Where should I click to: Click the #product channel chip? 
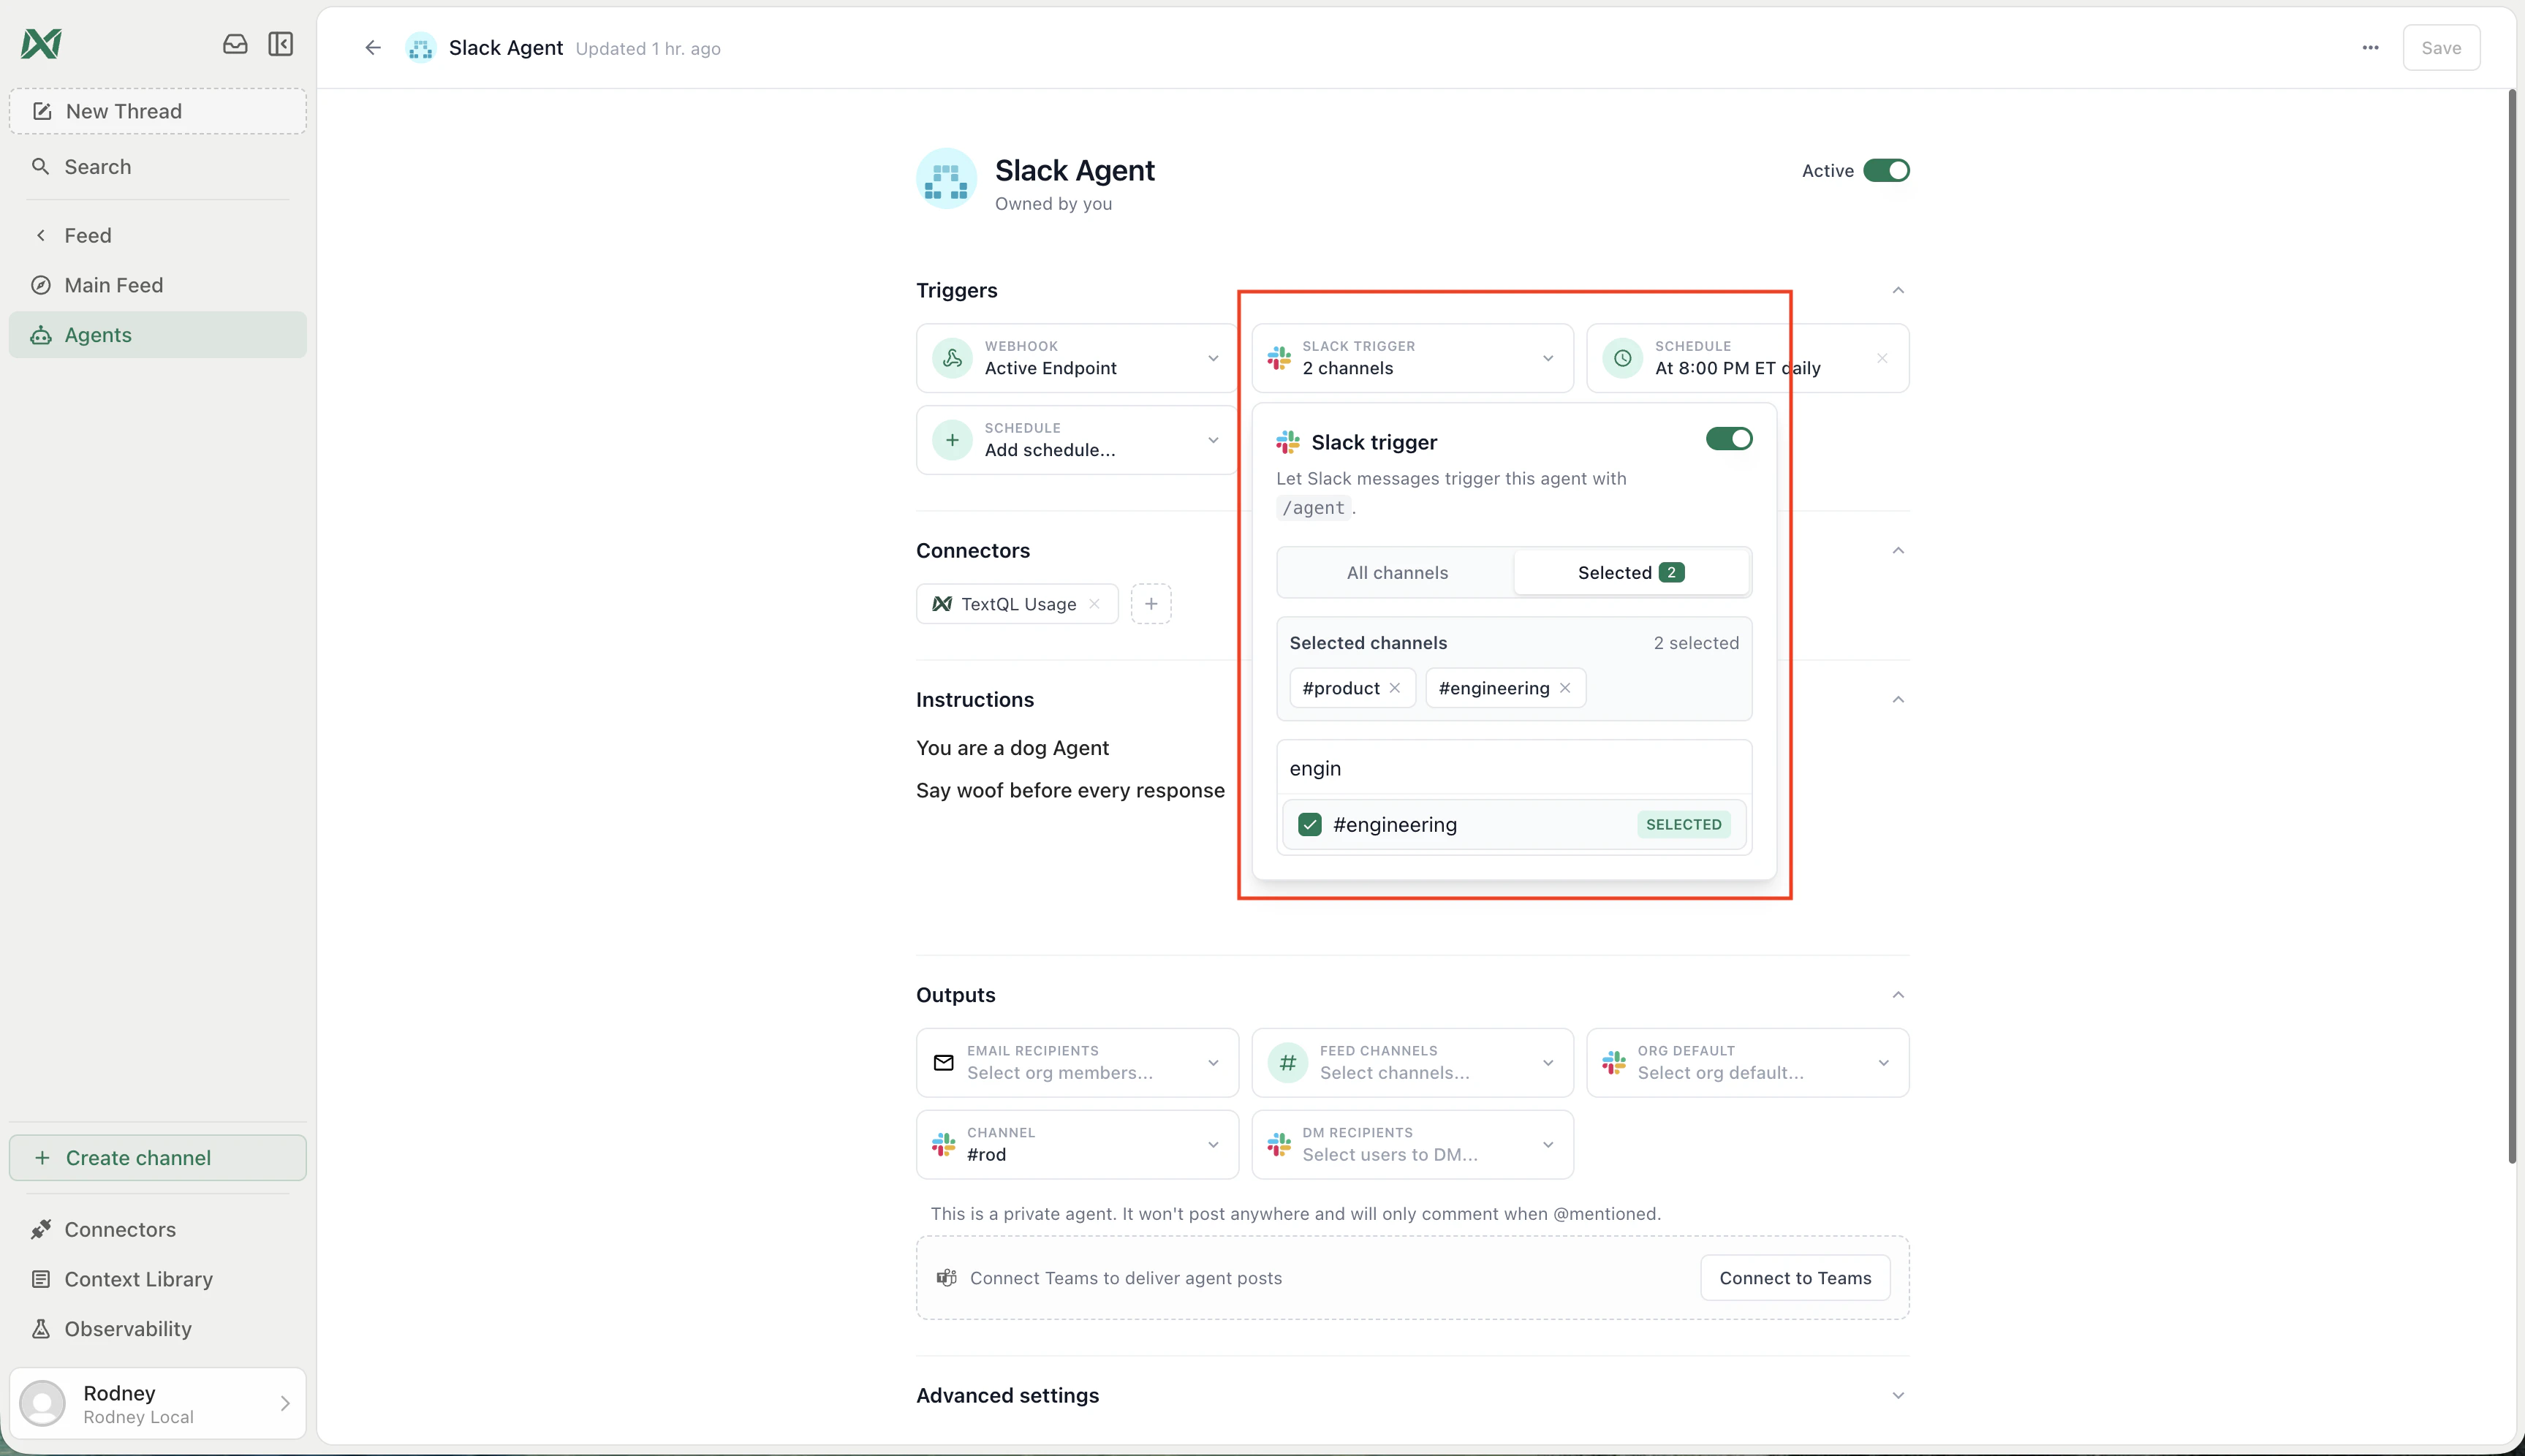tap(1352, 688)
